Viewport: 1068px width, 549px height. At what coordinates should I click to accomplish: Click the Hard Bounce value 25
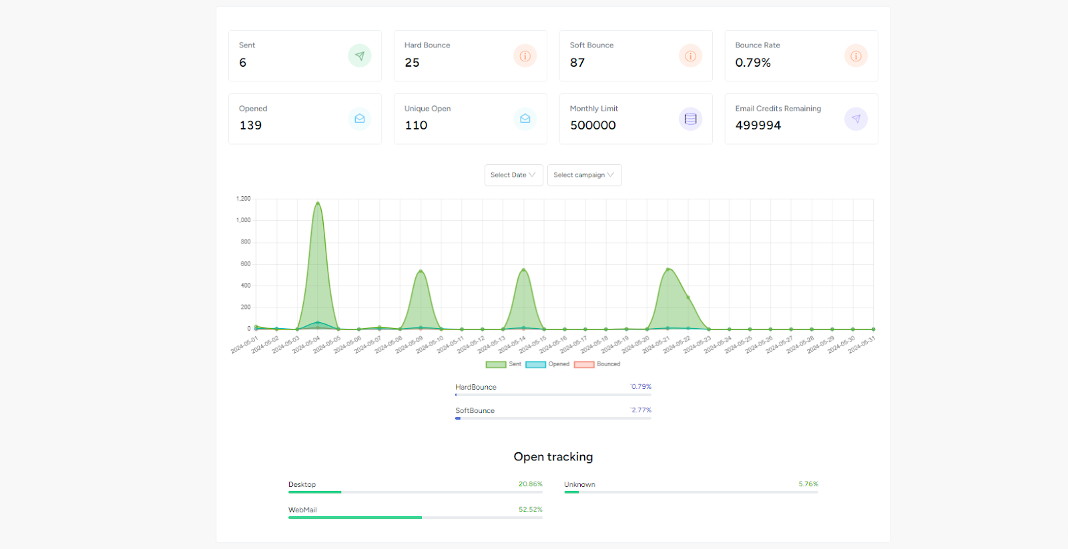[x=412, y=63]
